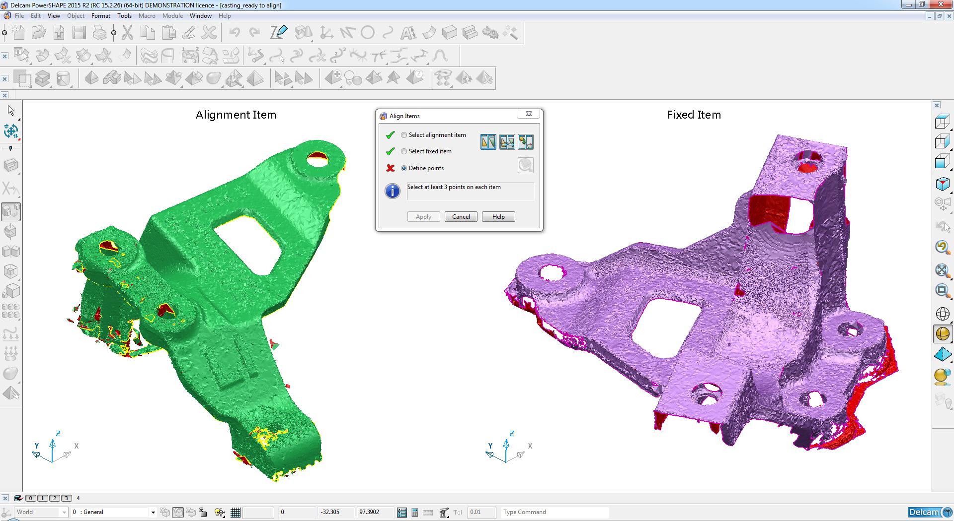This screenshot has height=521, width=954.
Task: Open the Object menu
Action: coord(76,16)
